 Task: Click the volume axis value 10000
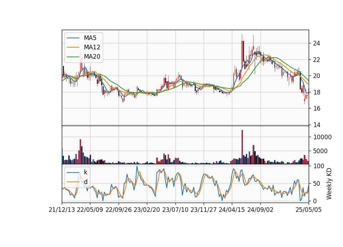[x=322, y=137]
